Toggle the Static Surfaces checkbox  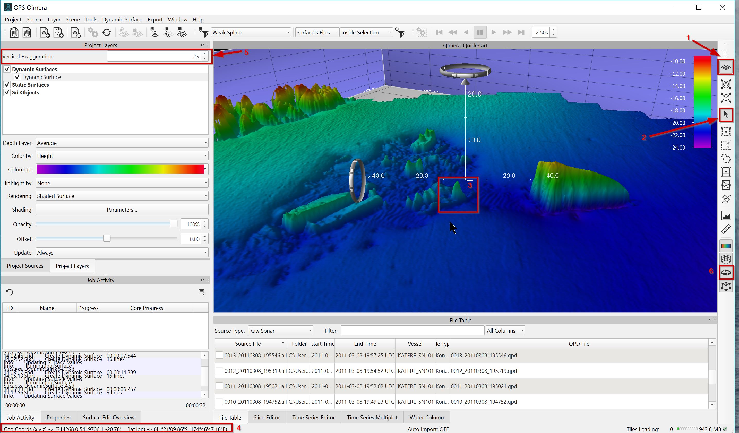pos(7,85)
